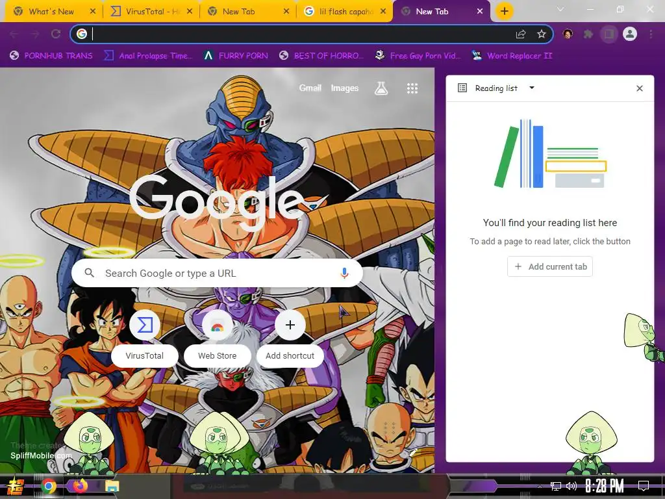Click the Add shortcut tile
The width and height of the screenshot is (665, 499).
[290, 338]
